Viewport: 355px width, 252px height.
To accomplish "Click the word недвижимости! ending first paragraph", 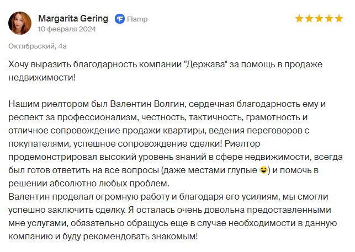I will [42, 78].
